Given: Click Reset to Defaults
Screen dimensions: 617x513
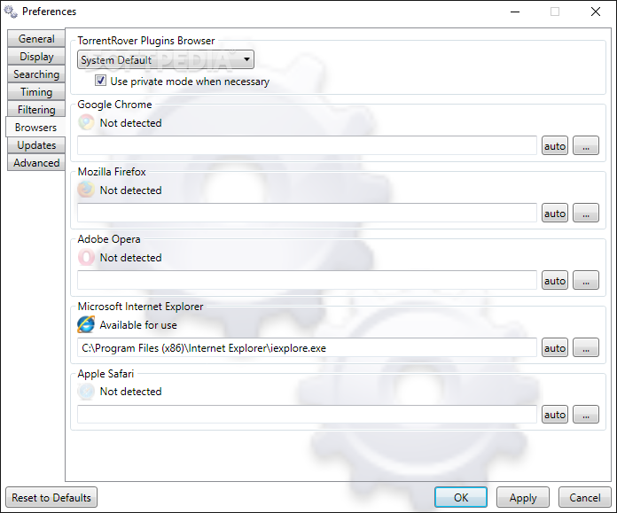Looking at the screenshot, I should click(x=51, y=497).
